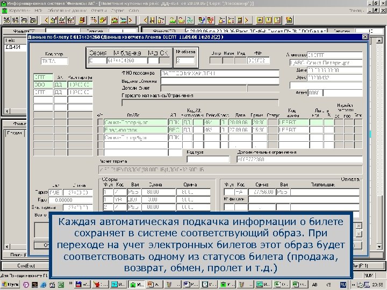
Task: Click the RU language indicator in the tray
Action: pyautogui.click(x=343, y=285)
